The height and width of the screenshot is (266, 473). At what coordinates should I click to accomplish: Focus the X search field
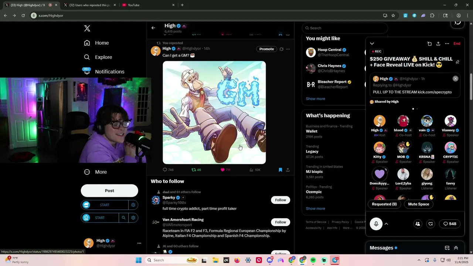click(x=345, y=28)
